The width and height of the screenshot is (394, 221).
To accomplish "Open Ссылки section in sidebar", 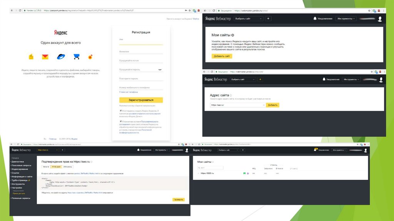I will pyautogui.click(x=15, y=173).
